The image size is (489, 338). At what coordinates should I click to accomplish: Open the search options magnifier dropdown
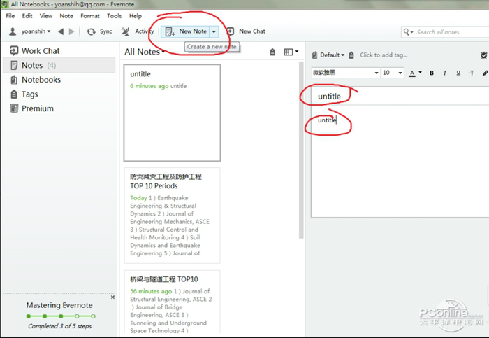[x=408, y=32]
